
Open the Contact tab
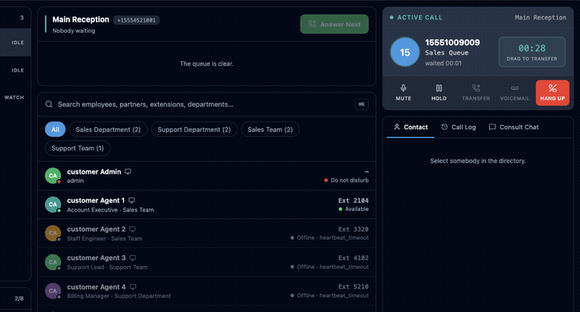[411, 127]
